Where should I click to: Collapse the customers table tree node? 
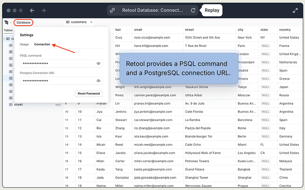pos(4,39)
